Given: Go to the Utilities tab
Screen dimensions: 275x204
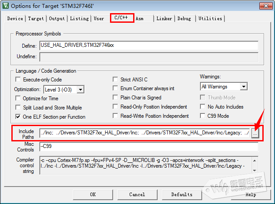Looking at the screenshot, I should [210, 19].
